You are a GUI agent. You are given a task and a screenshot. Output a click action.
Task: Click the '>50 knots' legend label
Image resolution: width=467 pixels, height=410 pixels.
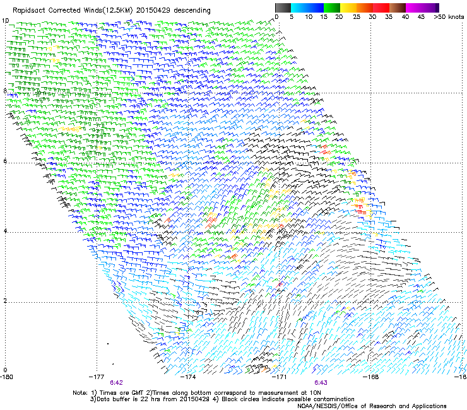point(449,17)
